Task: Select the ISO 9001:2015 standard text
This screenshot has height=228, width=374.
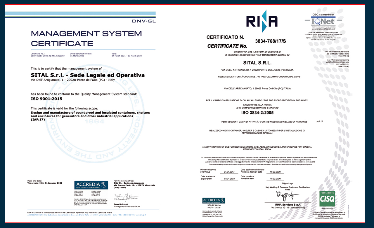Action: click(46, 99)
